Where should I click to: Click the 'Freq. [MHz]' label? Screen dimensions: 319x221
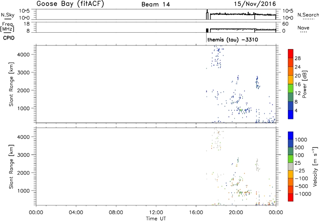pos(7,27)
